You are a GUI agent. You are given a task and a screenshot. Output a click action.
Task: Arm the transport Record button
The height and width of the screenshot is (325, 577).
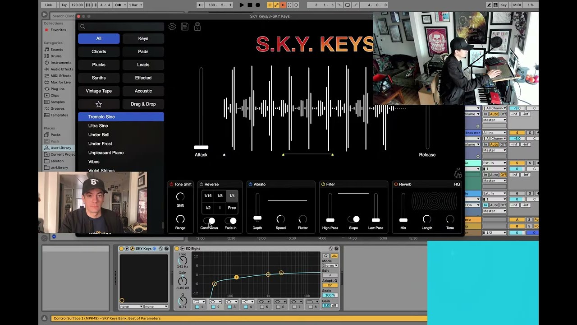(258, 5)
